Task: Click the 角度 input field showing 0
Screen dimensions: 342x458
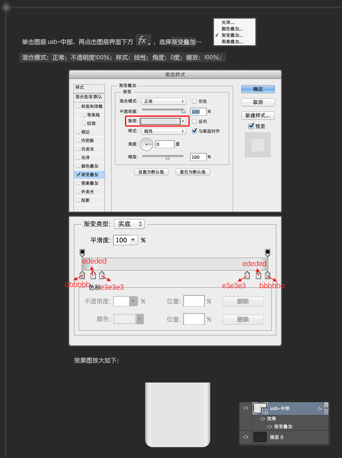Action: pos(165,144)
